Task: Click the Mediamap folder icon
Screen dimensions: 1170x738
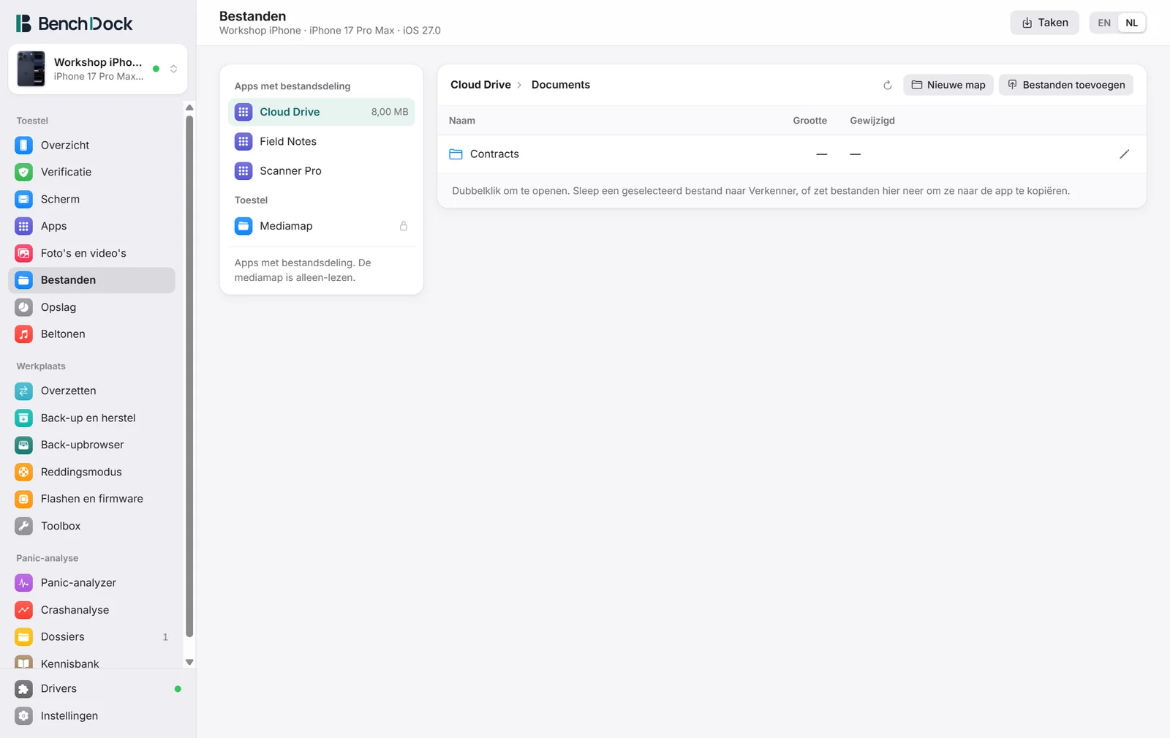Action: pos(244,226)
